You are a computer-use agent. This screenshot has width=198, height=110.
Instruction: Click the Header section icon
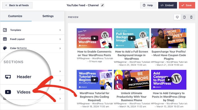pyautogui.click(x=8, y=77)
